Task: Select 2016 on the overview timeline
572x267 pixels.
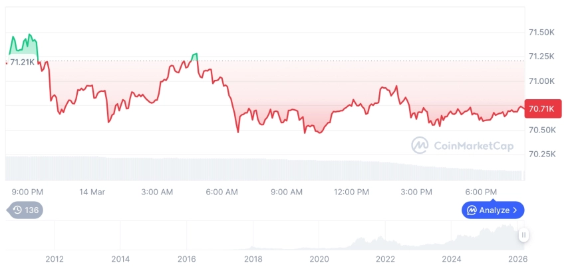Action: pyautogui.click(x=187, y=259)
